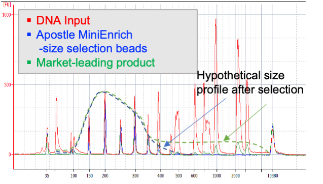This screenshot has width=323, height=184.
Task: Click the 1000 y-axis value
Action: [6, 15]
